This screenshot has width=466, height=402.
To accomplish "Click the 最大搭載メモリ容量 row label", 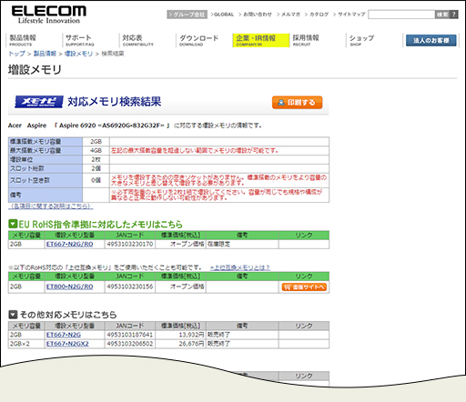I will 46,150.
